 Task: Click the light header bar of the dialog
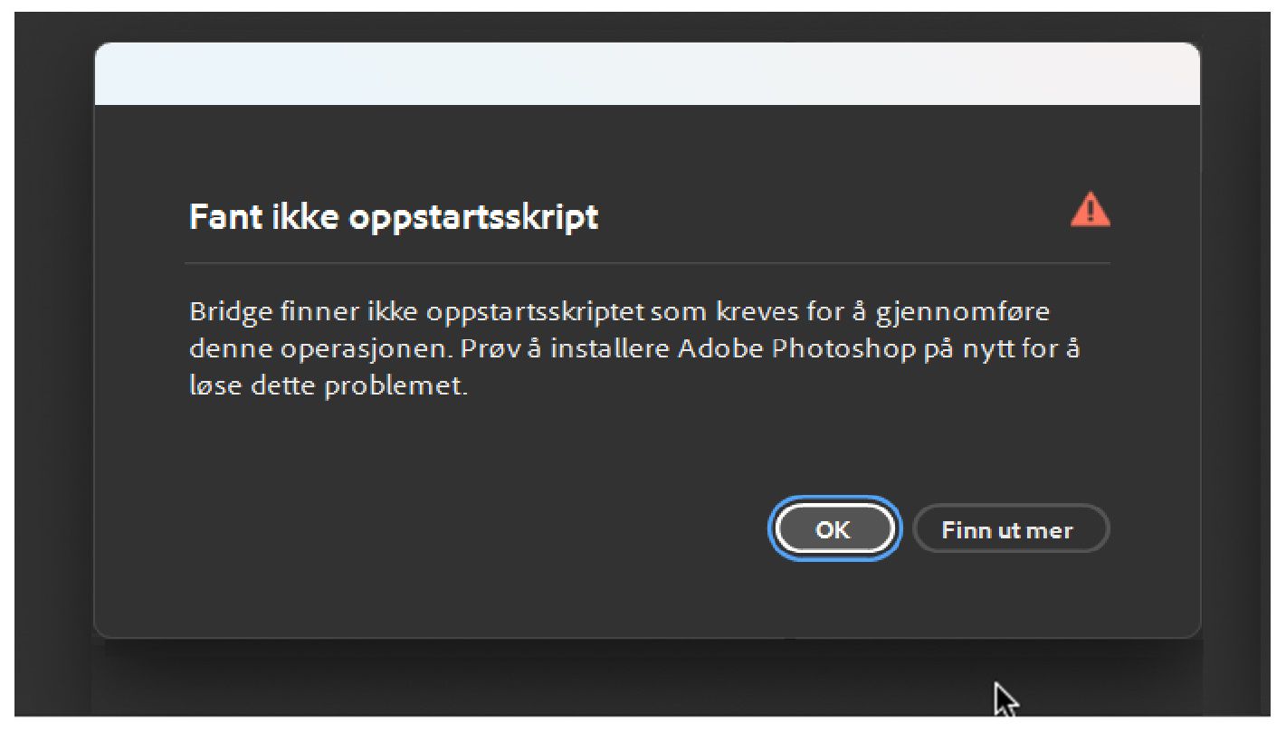647,74
